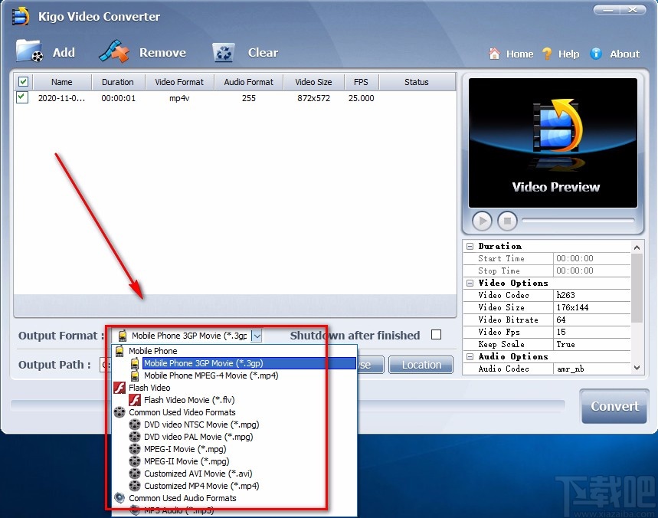Click the Remove button label
Viewport: 658px width, 518px height.
point(162,52)
